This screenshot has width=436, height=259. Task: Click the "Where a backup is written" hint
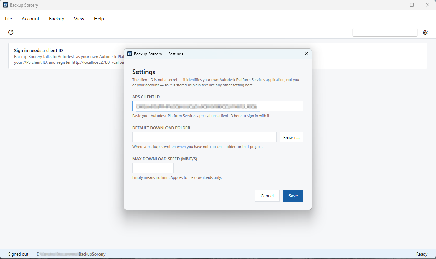click(197, 147)
